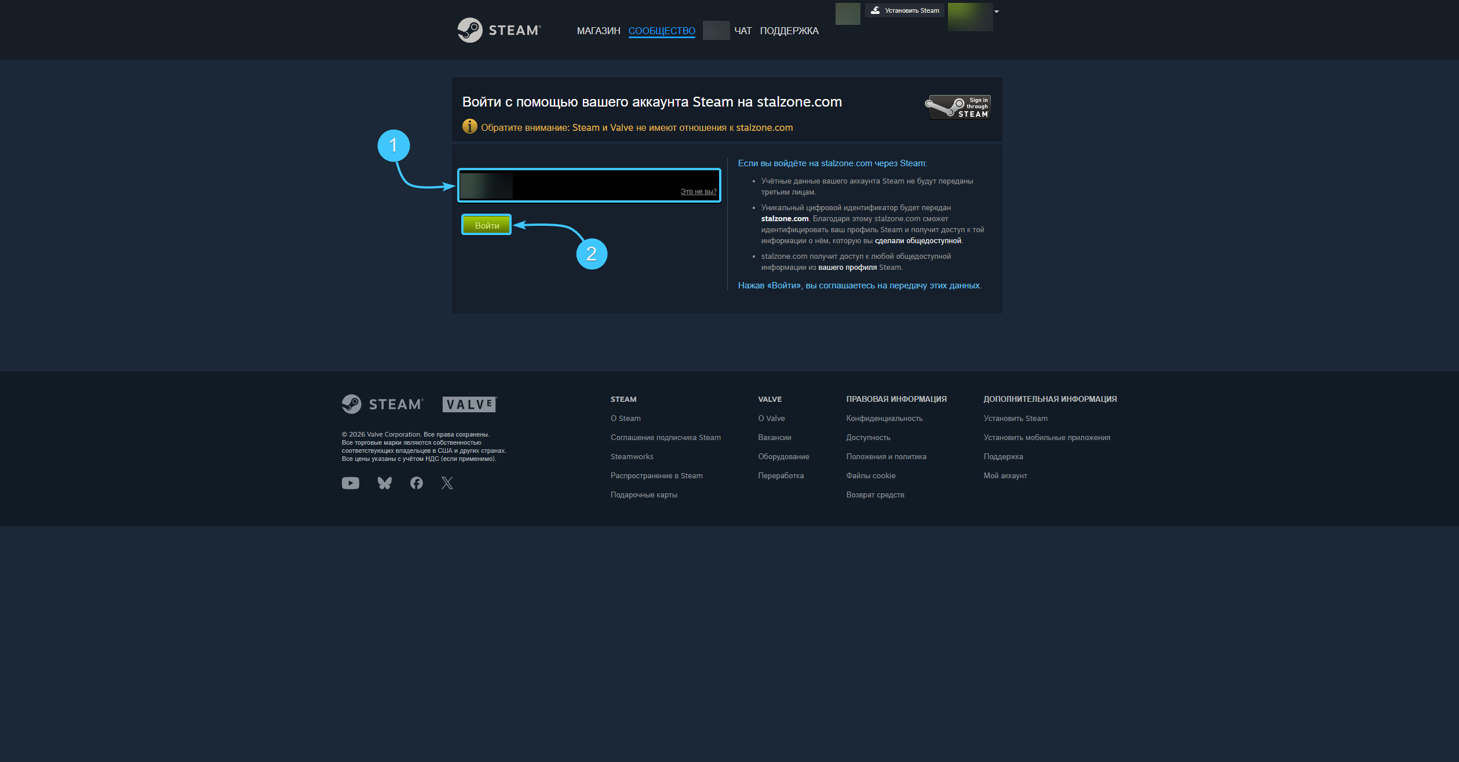Open the 'сделали общедоступной' link
This screenshot has width=1459, height=762.
[x=918, y=240]
